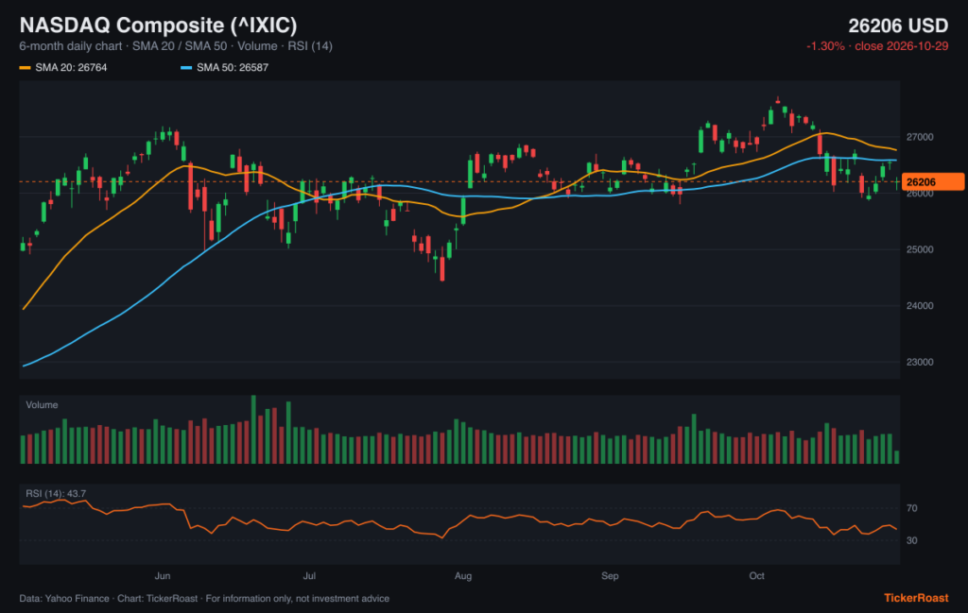This screenshot has height=613, width=968.
Task: Click the blue SMA 50 legend swatch
Action: (x=186, y=68)
